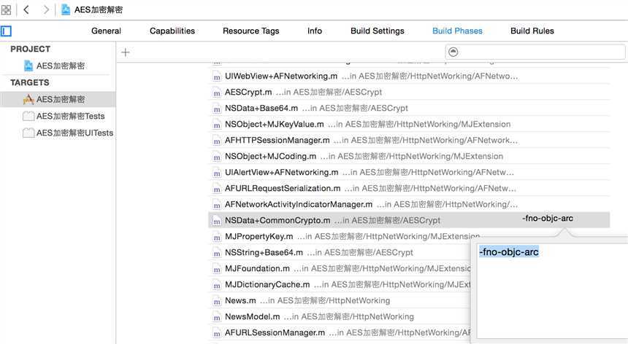
Task: Click the file icon beside UIWebView+AFNetworking.m
Action: coord(217,77)
